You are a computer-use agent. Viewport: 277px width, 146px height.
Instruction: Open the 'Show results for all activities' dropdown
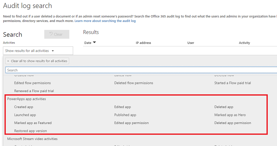pos(38,51)
